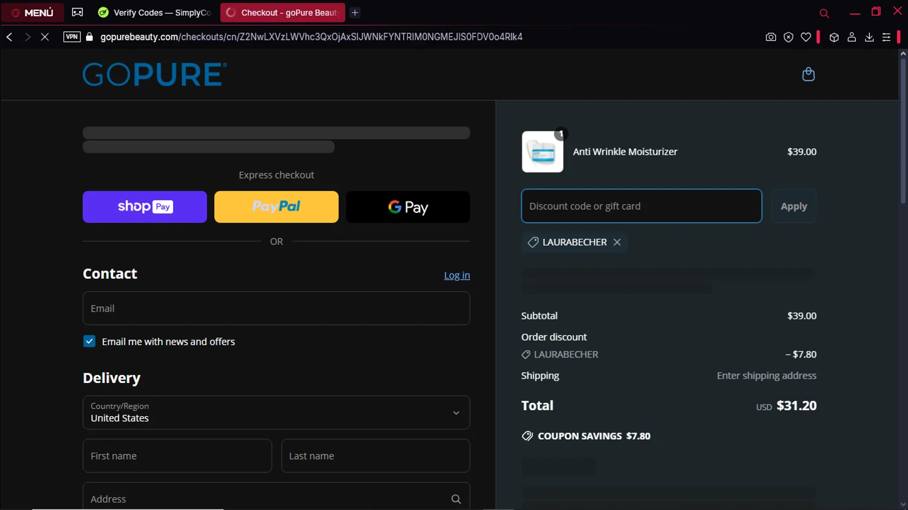Viewport: 908px width, 510px height.
Task: Focus the Discount code or gift card field
Action: (x=642, y=206)
